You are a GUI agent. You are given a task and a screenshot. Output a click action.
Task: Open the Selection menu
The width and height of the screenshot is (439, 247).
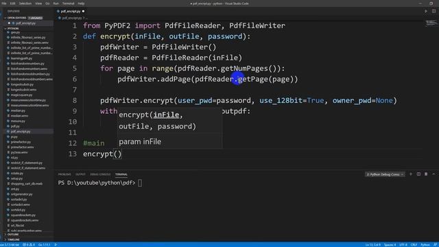(x=25, y=3)
